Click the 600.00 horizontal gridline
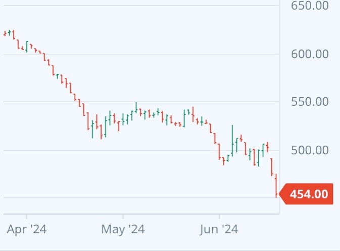 (152, 54)
